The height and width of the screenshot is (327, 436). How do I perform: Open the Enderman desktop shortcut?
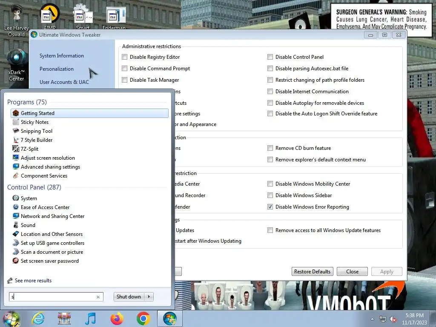click(x=114, y=17)
